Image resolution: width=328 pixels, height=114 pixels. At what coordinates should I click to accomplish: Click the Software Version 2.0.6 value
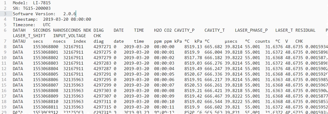click(70, 14)
